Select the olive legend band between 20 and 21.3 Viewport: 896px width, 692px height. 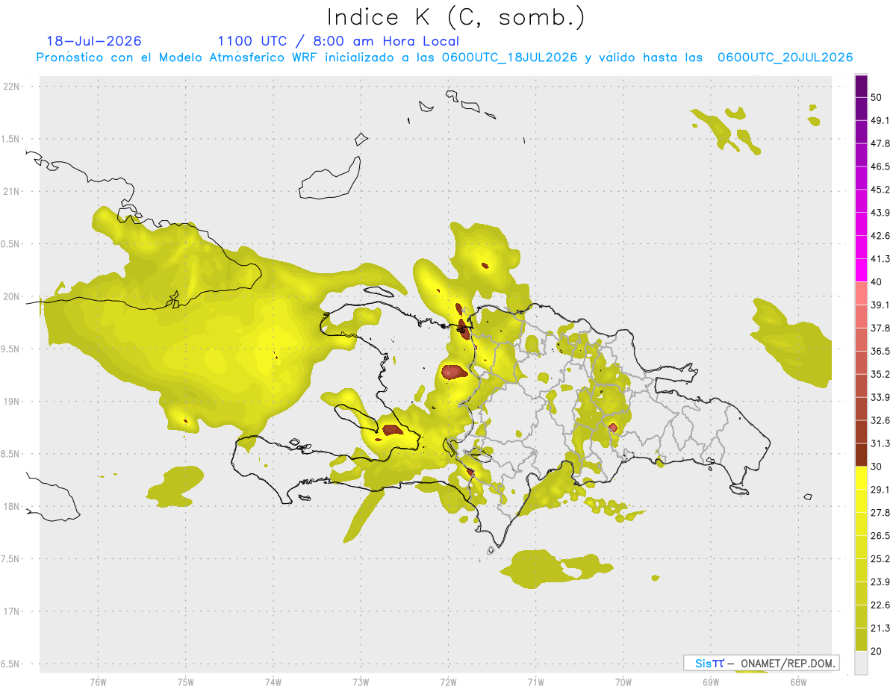861,640
